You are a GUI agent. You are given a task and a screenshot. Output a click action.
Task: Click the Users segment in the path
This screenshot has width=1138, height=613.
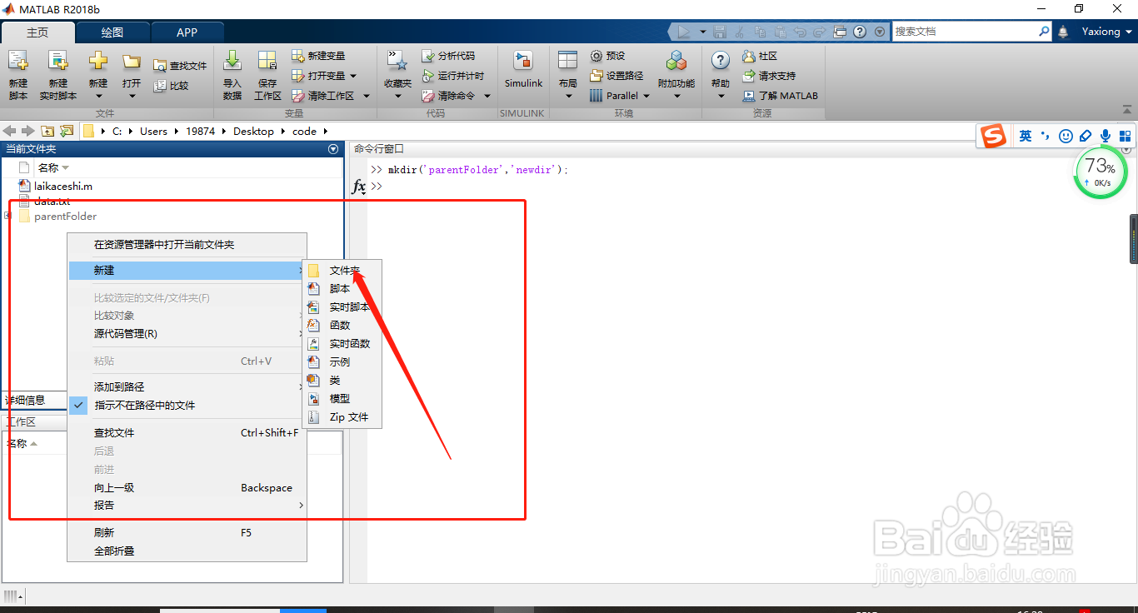153,132
